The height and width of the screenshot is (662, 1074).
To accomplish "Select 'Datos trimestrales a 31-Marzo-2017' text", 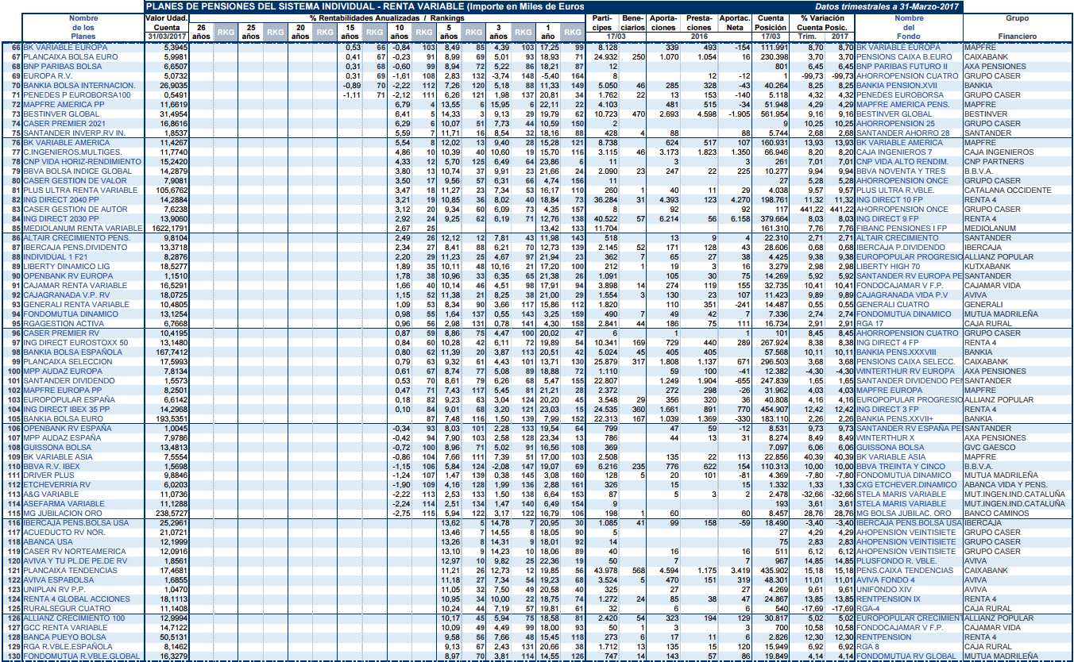I will (x=887, y=6).
